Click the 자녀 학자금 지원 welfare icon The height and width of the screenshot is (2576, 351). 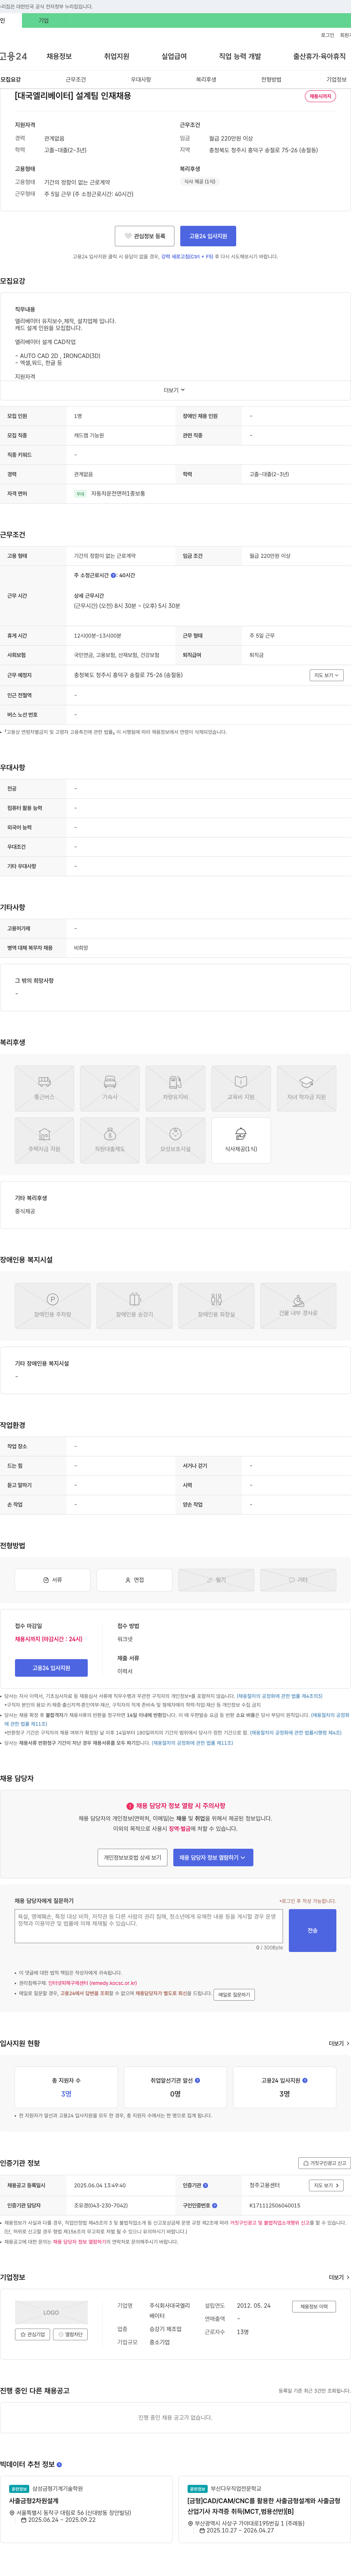coord(306,1088)
